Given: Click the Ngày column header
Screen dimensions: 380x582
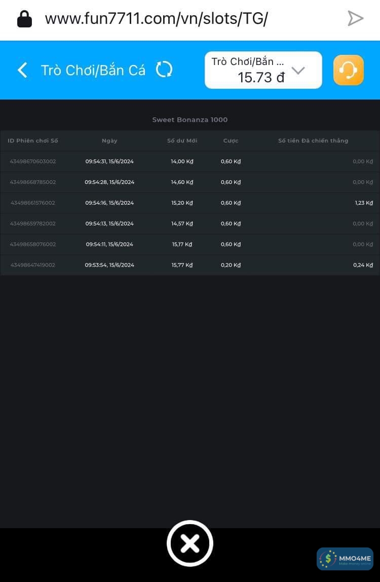Looking at the screenshot, I should 109,141.
